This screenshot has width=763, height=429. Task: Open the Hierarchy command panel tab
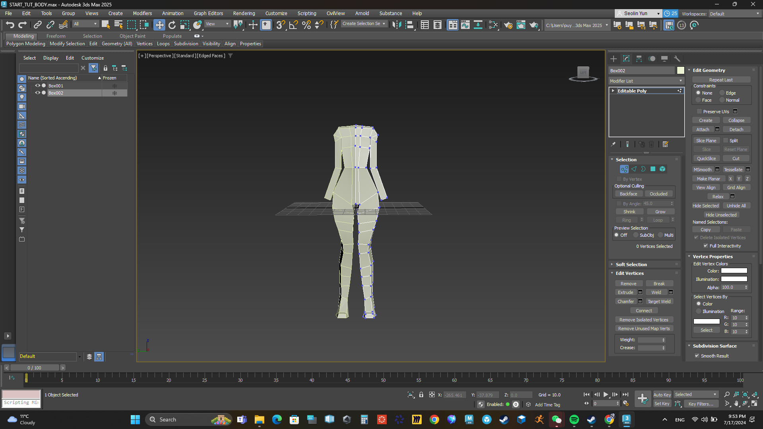639,59
